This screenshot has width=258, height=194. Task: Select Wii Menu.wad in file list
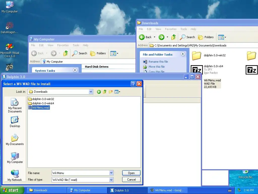coord(39,108)
